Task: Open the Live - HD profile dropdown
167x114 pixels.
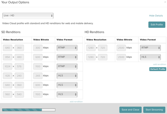Action: click(28, 16)
